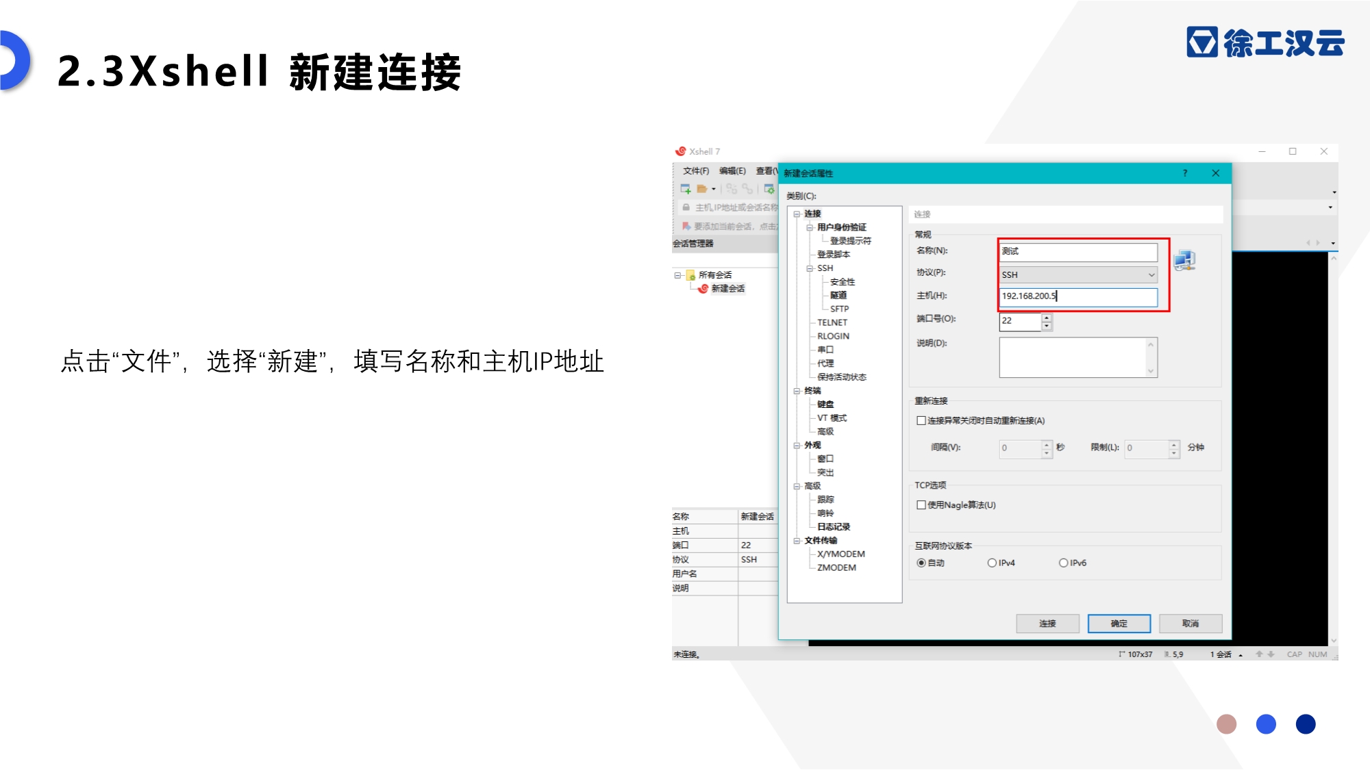Screen dimensions: 1370x770
Task: Select 新建会话 in the session manager
Action: 728,289
